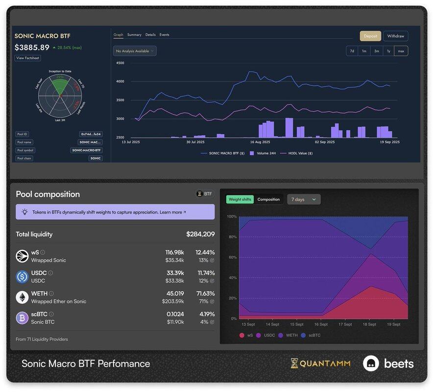The width and height of the screenshot is (434, 392).
Task: Click the $3885.89 price value
Action: pos(32,48)
